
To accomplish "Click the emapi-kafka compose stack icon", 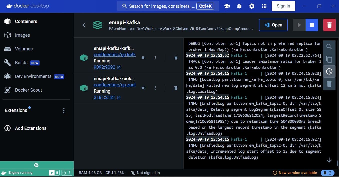I will 98,25.
